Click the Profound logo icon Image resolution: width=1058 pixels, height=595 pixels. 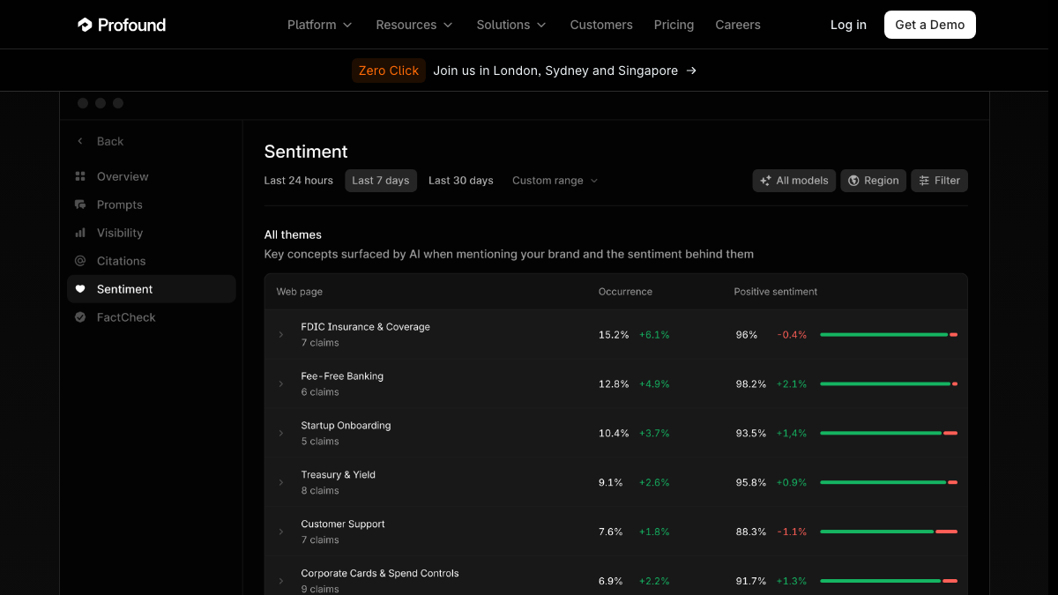click(85, 25)
